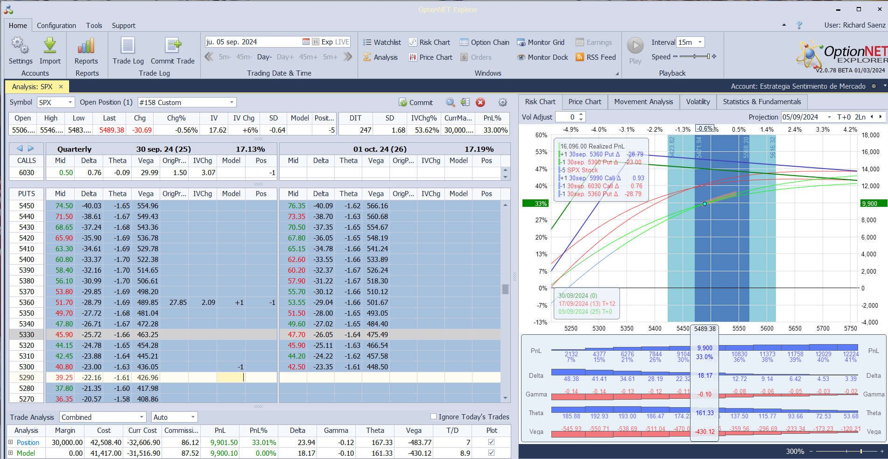Open the Analysis window from ribbon
Image resolution: width=888 pixels, height=459 pixels.
click(381, 57)
